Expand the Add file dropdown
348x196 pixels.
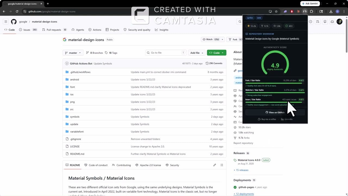(197, 53)
